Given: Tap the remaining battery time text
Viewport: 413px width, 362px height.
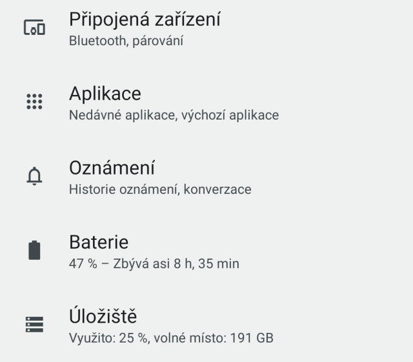Looking at the screenshot, I should (176, 264).
